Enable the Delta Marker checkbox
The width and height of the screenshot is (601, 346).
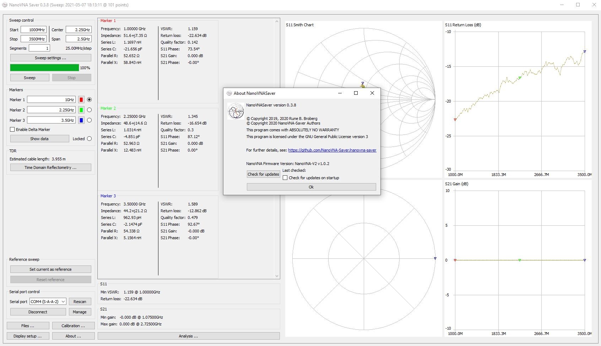click(x=12, y=130)
